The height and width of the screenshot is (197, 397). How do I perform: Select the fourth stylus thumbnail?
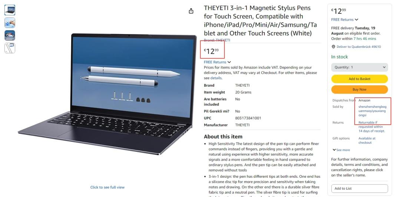[x=10, y=48]
